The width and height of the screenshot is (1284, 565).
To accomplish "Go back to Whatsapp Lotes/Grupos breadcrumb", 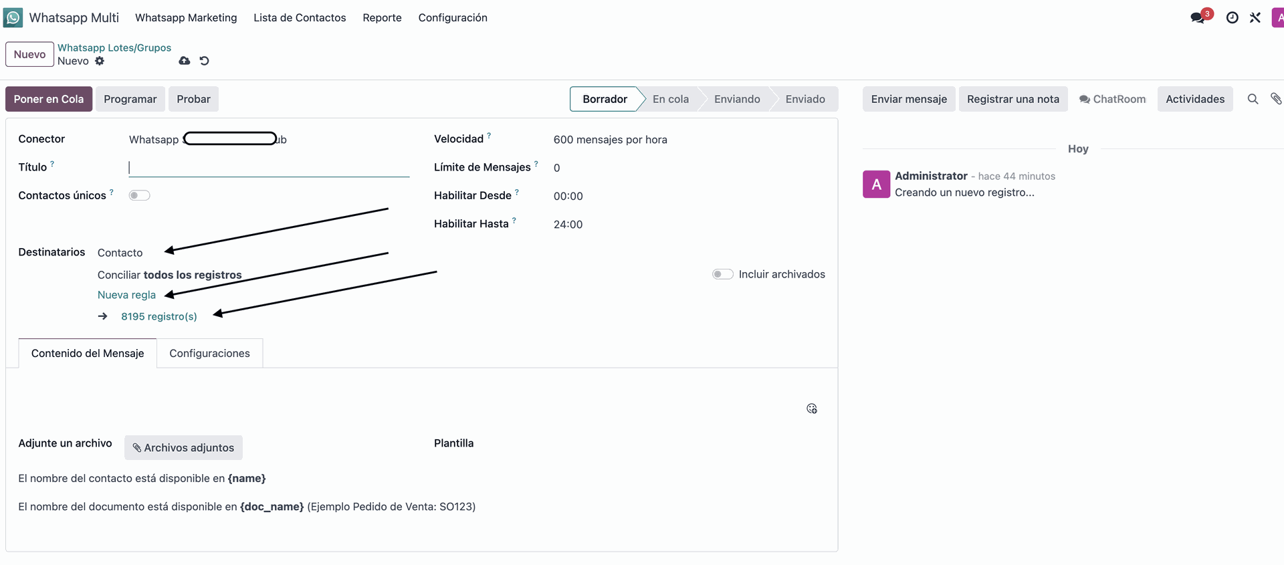I will pyautogui.click(x=114, y=47).
